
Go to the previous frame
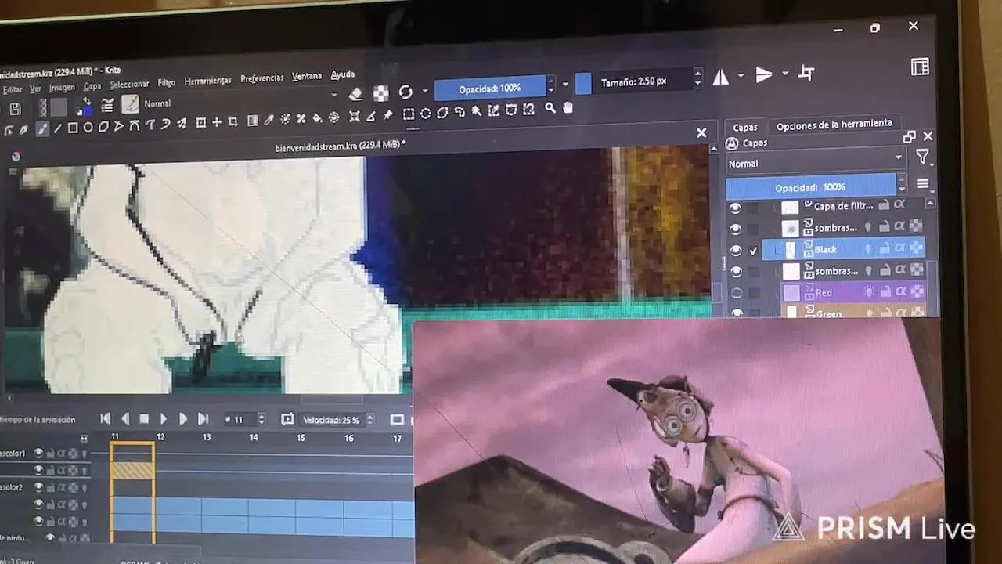(124, 419)
